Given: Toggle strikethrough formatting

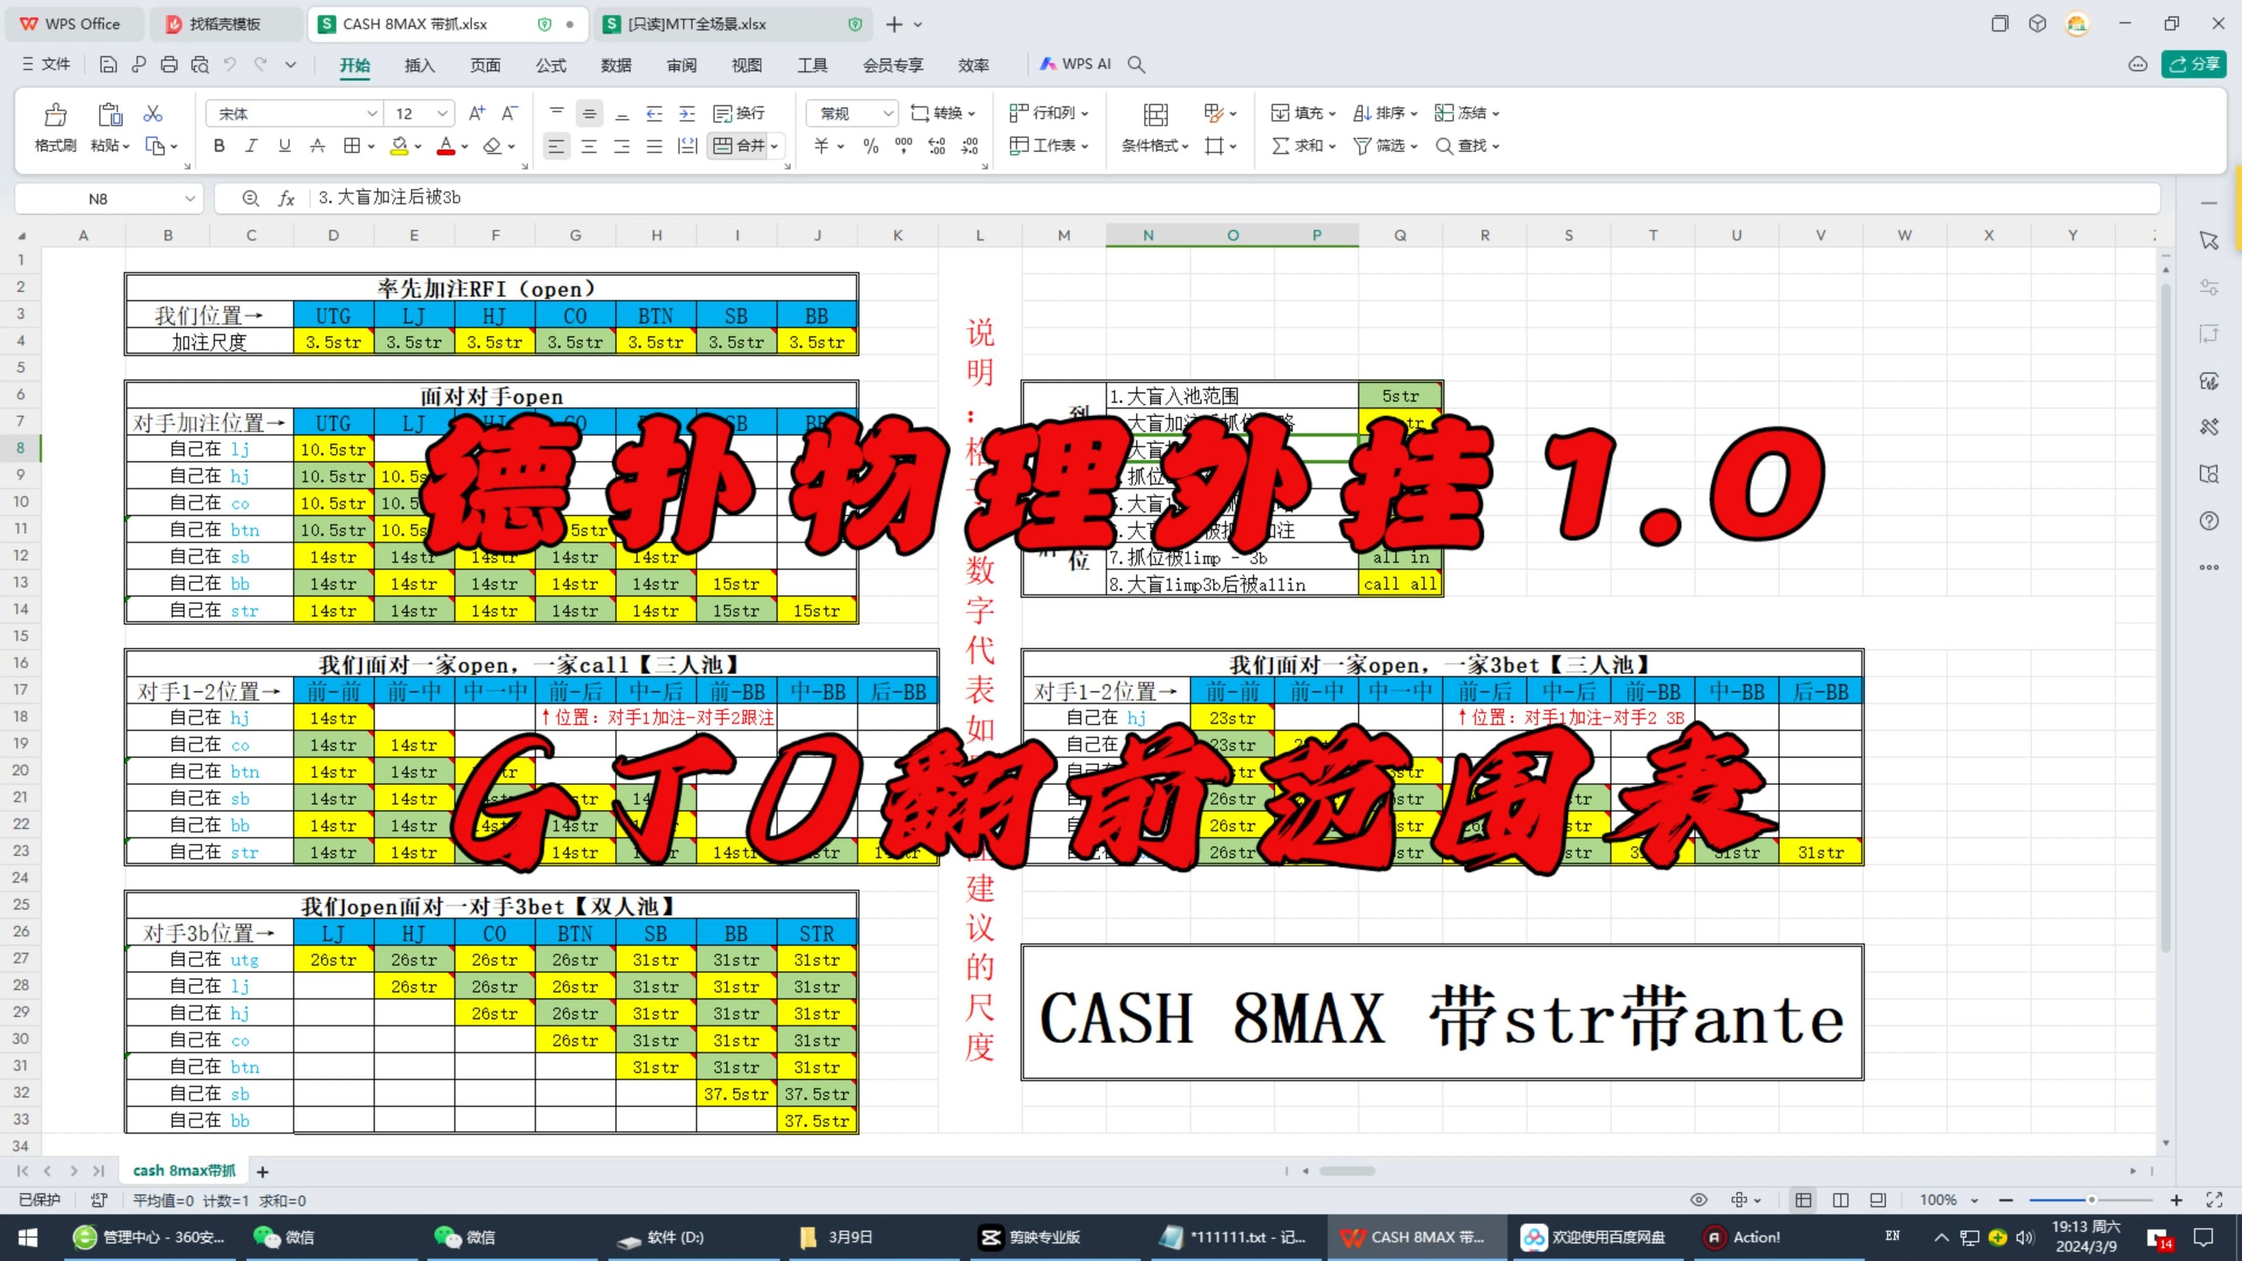Looking at the screenshot, I should (x=317, y=146).
